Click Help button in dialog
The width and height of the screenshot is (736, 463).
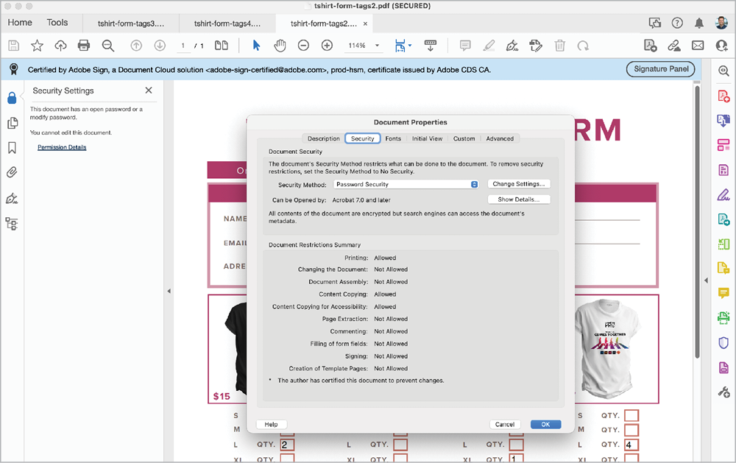click(x=272, y=425)
